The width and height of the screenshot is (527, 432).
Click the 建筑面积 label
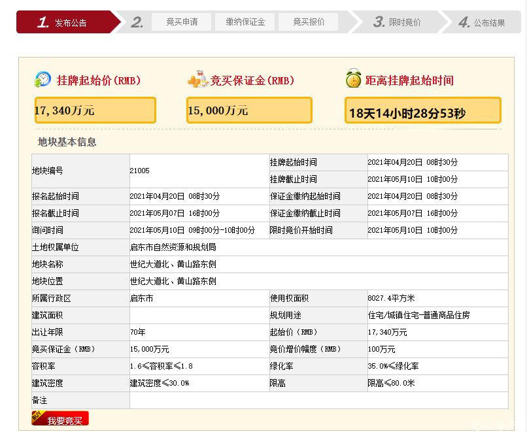47,316
